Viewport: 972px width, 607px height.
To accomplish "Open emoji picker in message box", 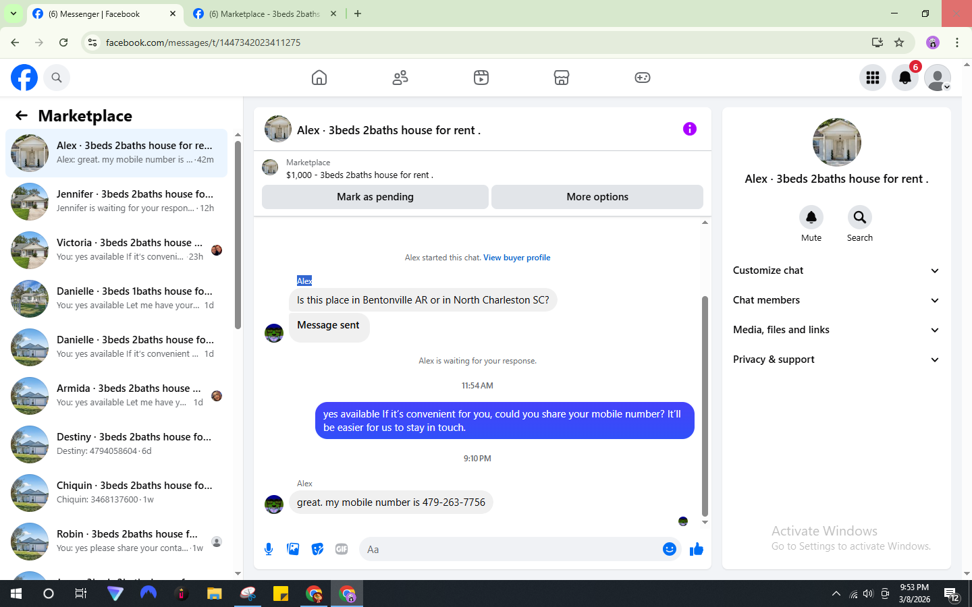I will coord(669,549).
